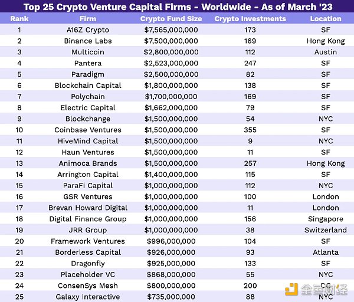Click the Rank column header

tap(19, 19)
